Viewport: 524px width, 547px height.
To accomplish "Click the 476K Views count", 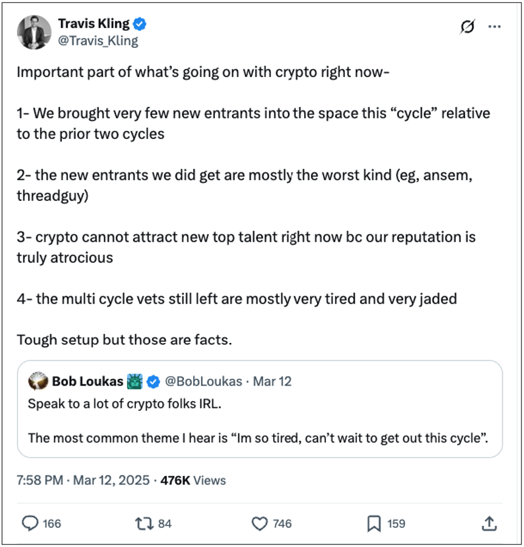I will click(192, 480).
